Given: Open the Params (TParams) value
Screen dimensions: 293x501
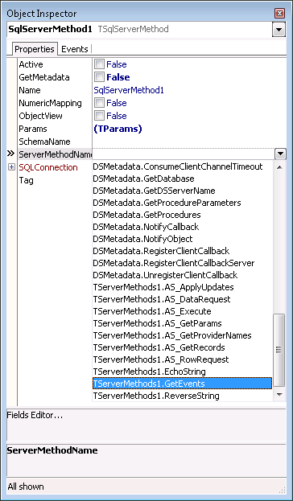Looking at the screenshot, I should click(x=118, y=129).
